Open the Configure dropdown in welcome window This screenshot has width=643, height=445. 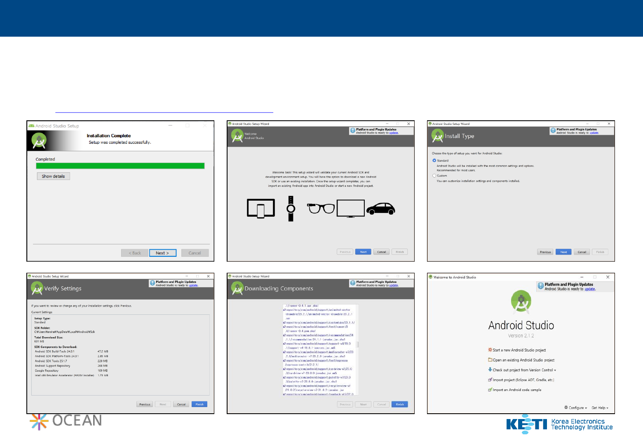pos(576,408)
